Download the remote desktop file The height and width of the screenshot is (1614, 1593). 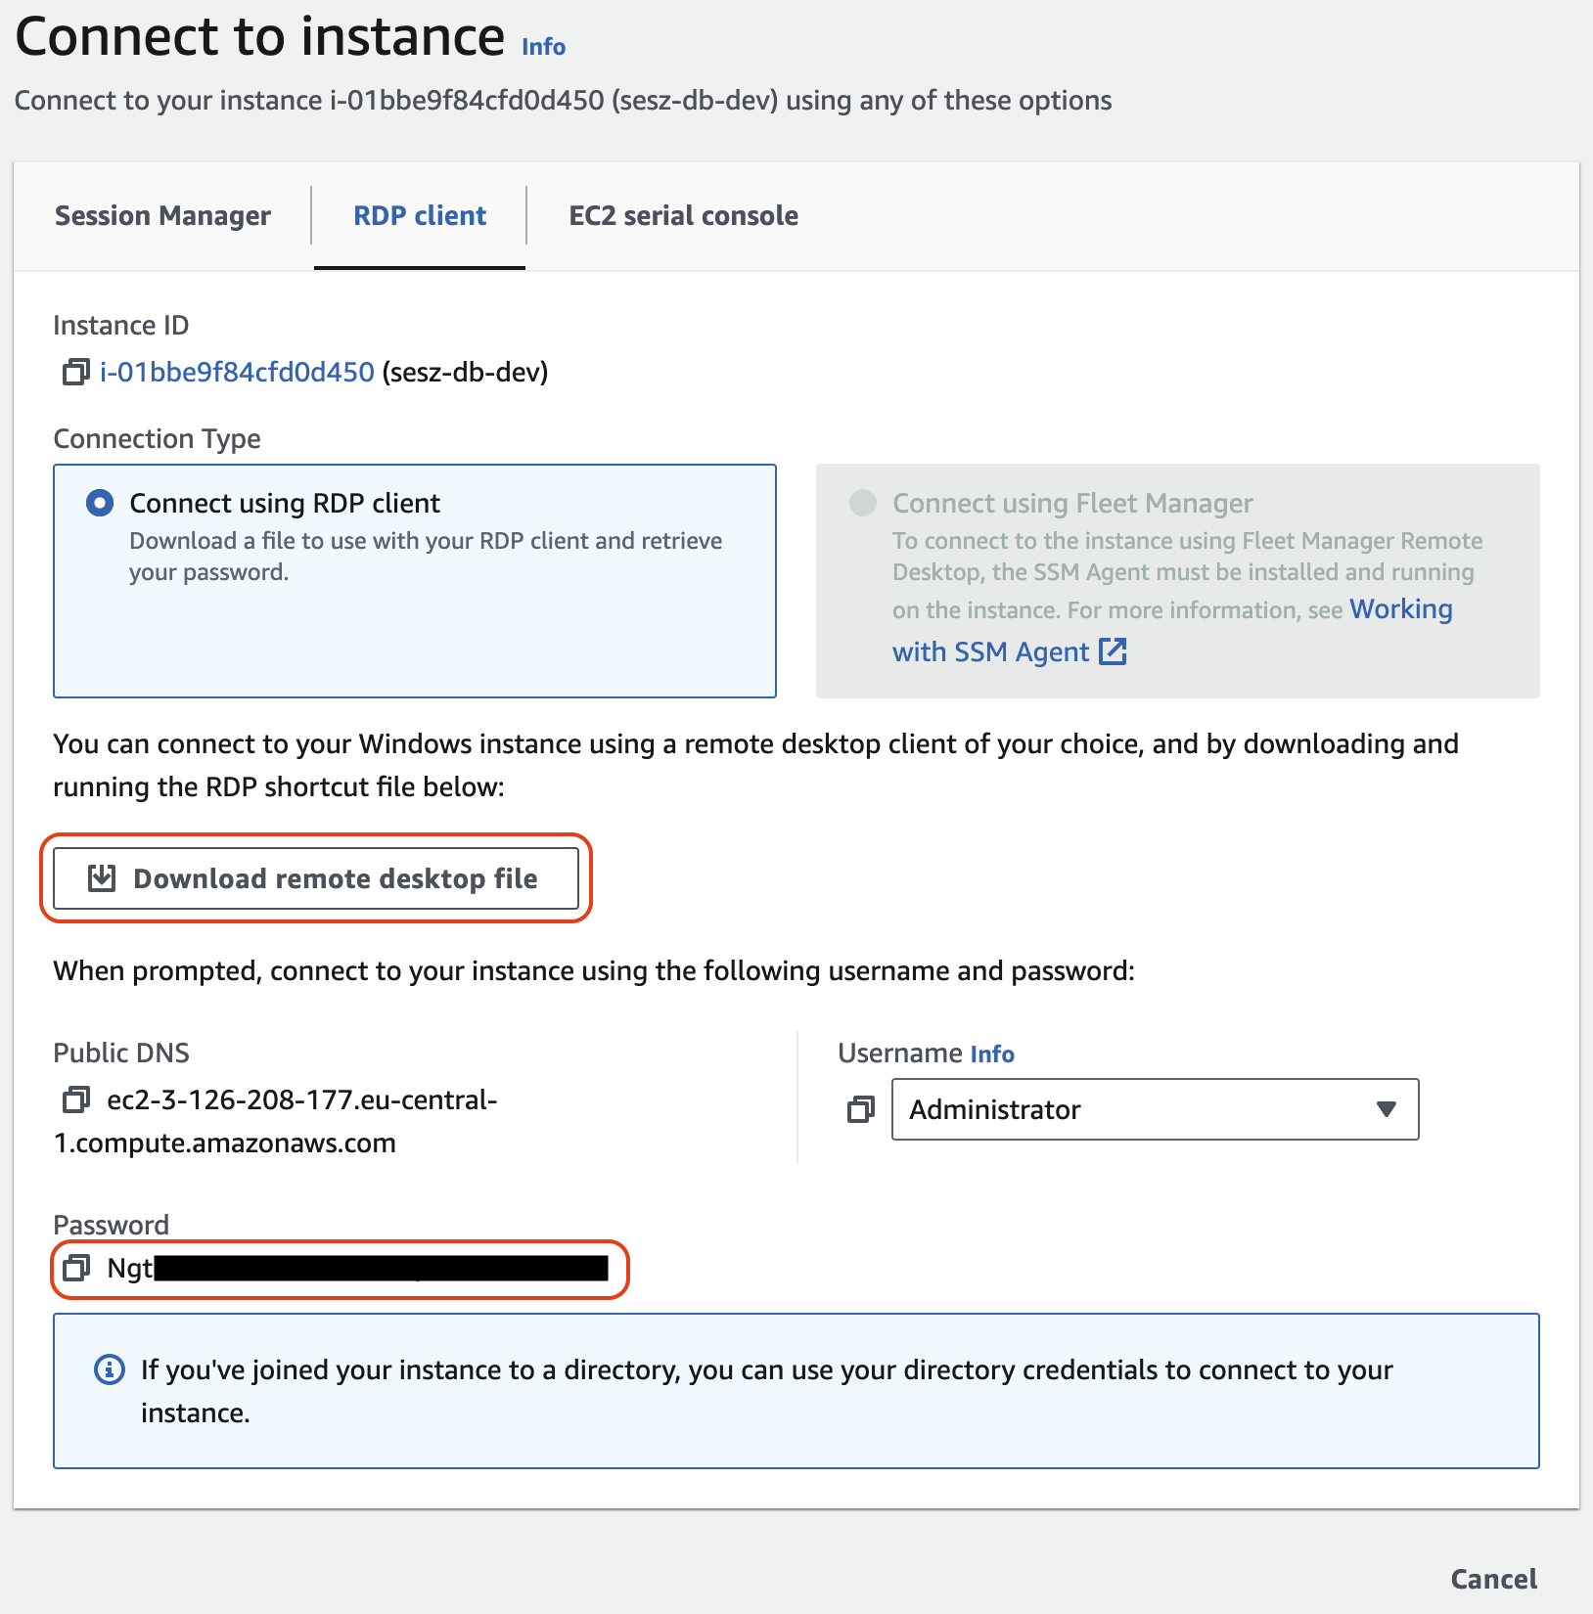[x=315, y=878]
